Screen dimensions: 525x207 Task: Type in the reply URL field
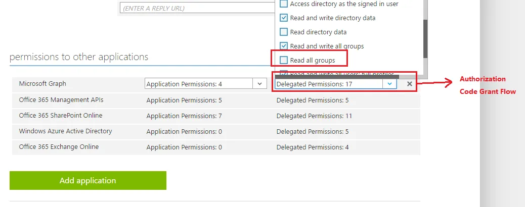click(197, 8)
